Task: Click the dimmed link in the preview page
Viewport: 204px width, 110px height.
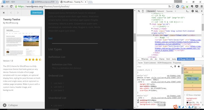Action: coord(50,38)
